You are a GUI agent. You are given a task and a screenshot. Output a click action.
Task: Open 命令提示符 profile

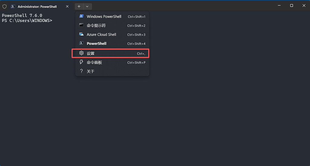coord(112,25)
